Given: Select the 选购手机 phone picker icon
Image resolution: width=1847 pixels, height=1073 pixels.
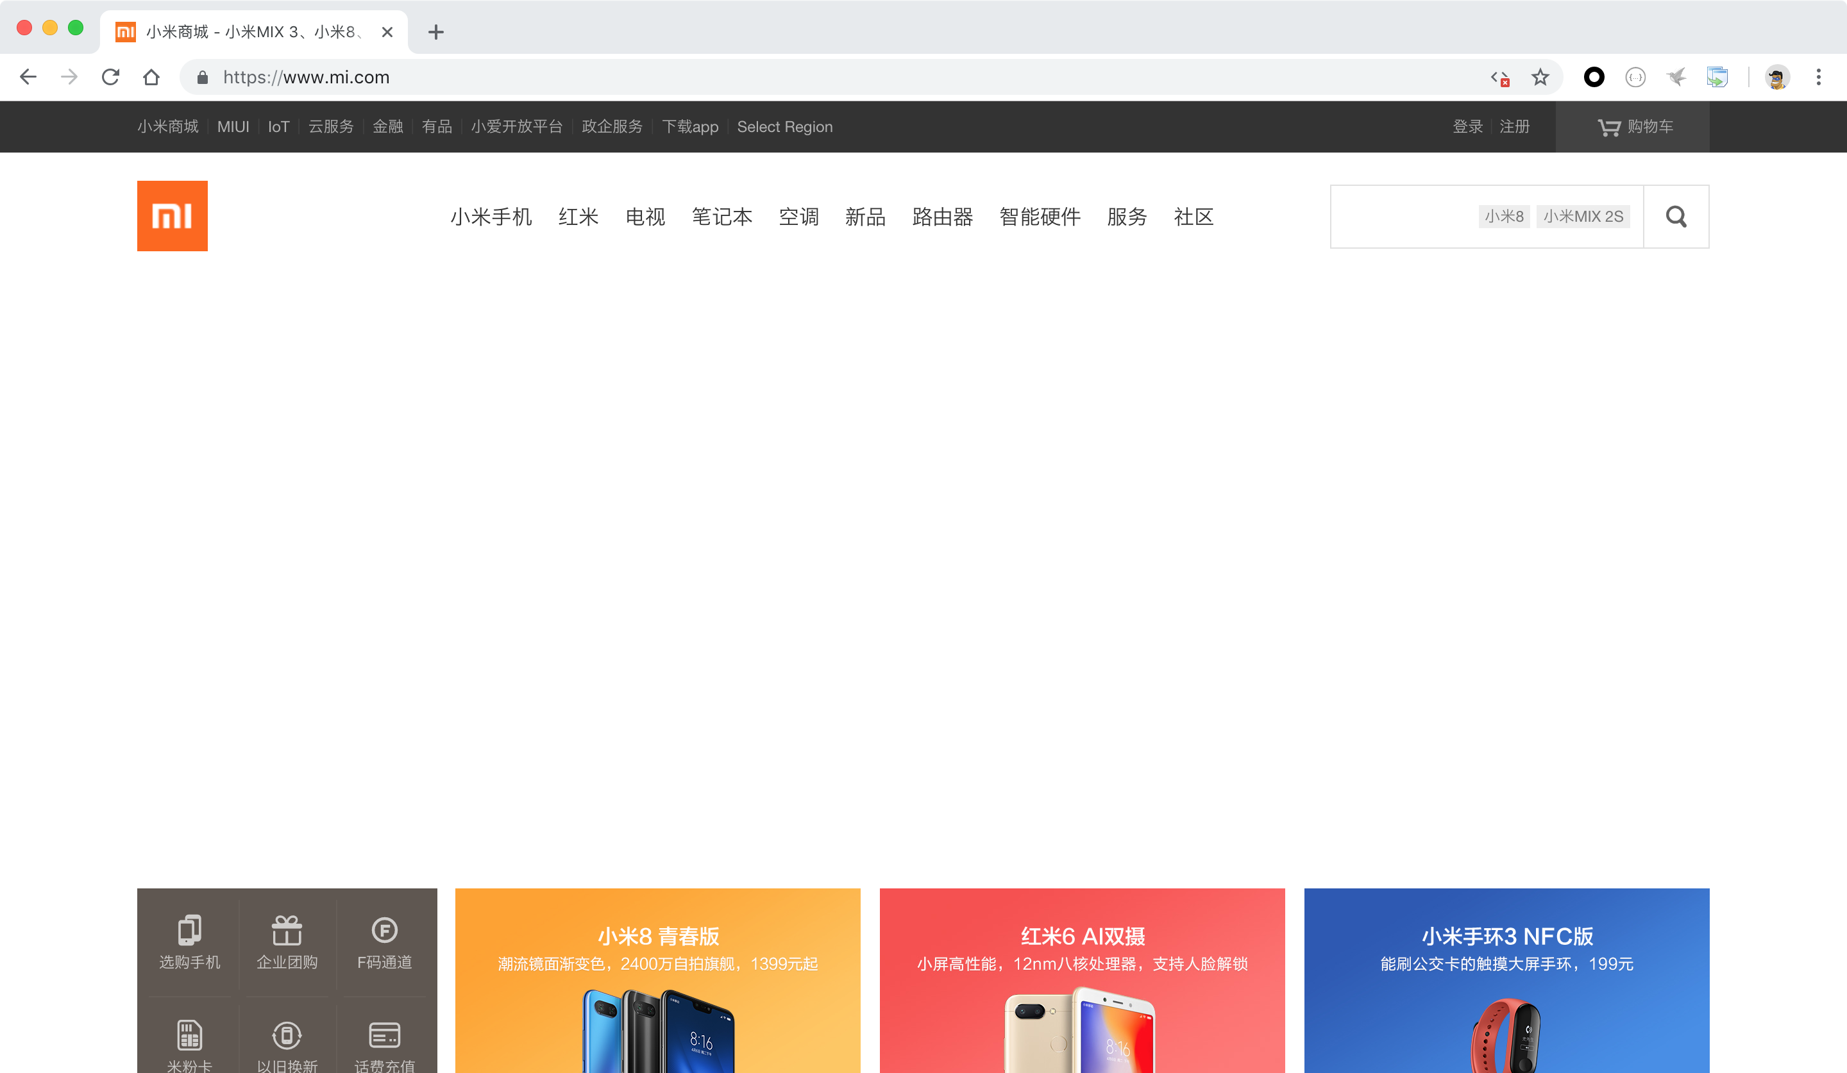Looking at the screenshot, I should [189, 941].
